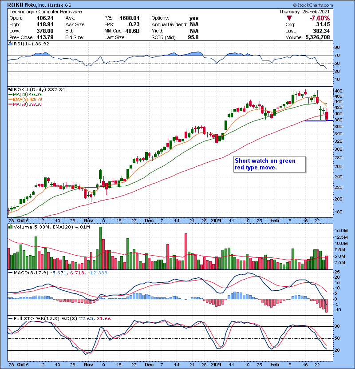Image resolution: width=355 pixels, height=369 pixels.
Task: Click the Volume panel bar icon
Action: pos(10,227)
